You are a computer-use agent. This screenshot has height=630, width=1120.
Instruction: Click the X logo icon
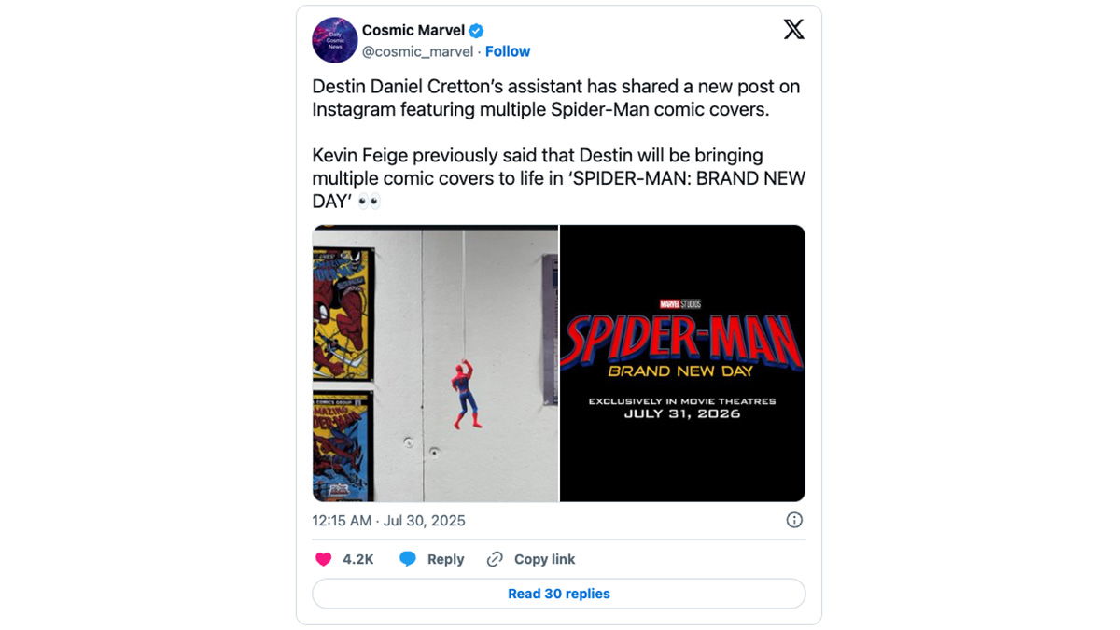793,30
